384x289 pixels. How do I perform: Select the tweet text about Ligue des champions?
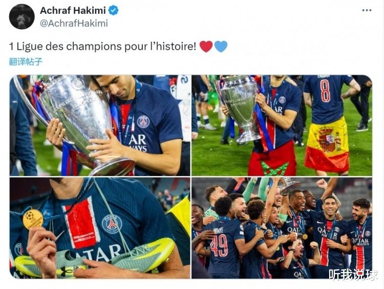point(102,46)
